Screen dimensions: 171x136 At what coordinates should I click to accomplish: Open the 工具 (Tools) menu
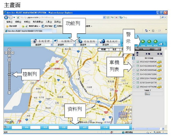pos(49,22)
